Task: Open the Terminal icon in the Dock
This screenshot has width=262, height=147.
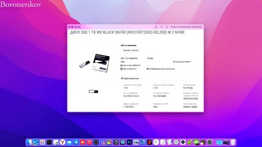Action: pos(49,142)
